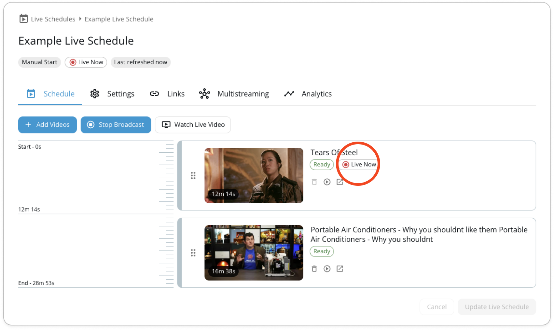Viewport: 554px width, 330px height.
Task: Click Watch Live Video button
Action: pos(193,125)
